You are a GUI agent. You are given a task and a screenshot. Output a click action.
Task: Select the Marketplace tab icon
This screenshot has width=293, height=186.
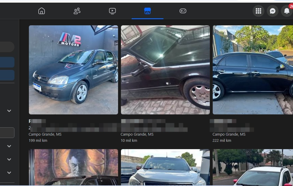[x=148, y=11]
